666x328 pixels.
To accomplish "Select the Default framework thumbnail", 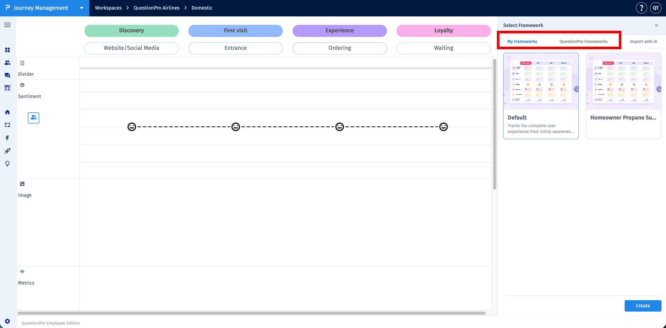I will coord(541,81).
